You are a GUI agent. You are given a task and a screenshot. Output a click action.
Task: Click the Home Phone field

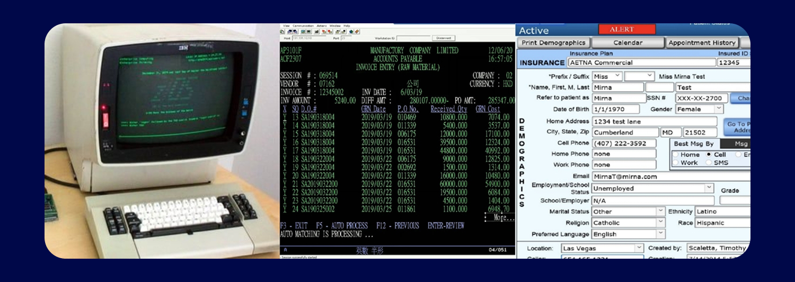(624, 154)
